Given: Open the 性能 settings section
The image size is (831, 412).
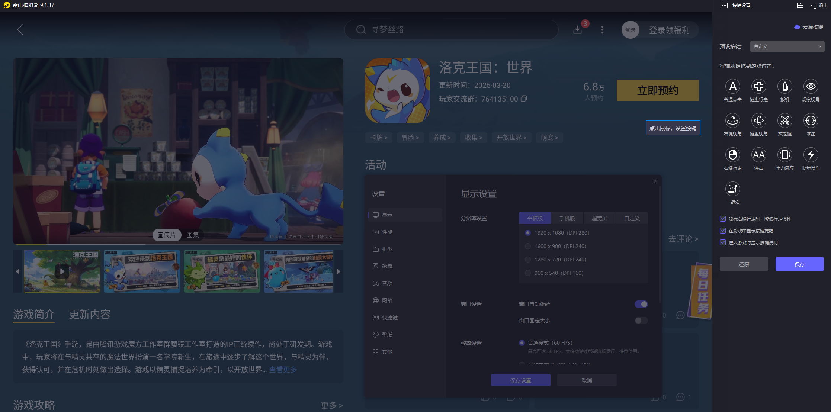Looking at the screenshot, I should pos(387,232).
